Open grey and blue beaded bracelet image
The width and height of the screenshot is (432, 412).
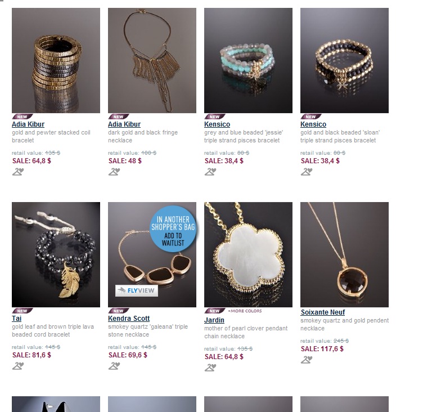click(248, 60)
